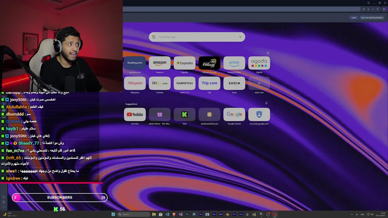Open the dashboard.kick.com suggestion tile
The image size is (388, 218).
pyautogui.click(x=209, y=114)
